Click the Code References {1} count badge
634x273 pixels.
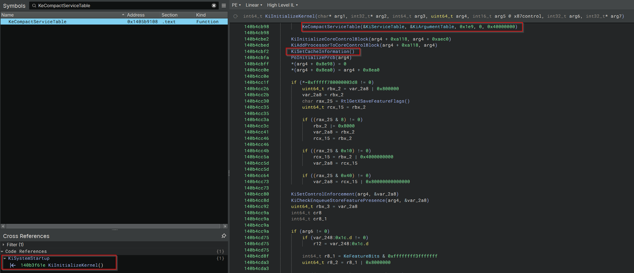click(x=220, y=251)
